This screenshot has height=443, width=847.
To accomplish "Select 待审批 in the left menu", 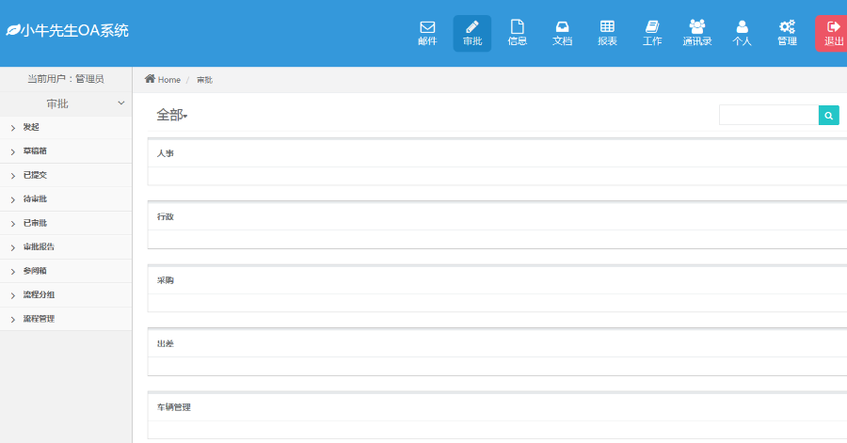I will pos(35,199).
